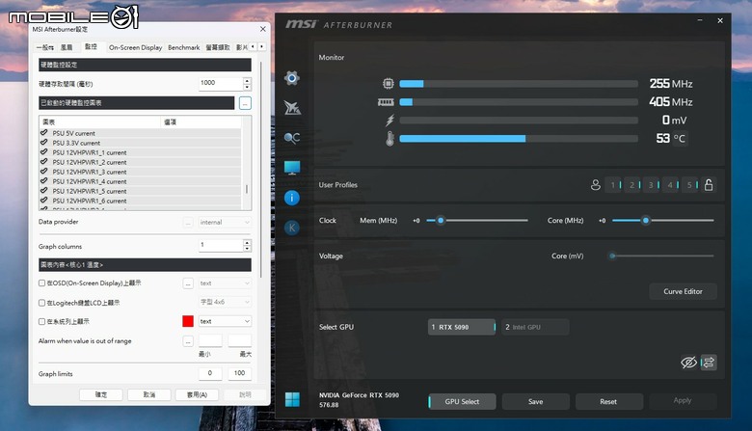Click the Save button in Afterburner
Screen dimensions: 752x431
click(x=536, y=402)
